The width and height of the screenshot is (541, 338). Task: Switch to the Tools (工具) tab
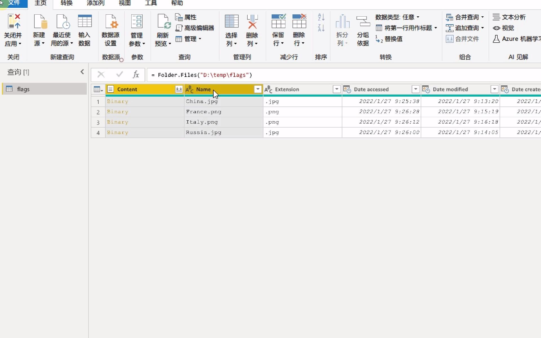click(x=151, y=3)
